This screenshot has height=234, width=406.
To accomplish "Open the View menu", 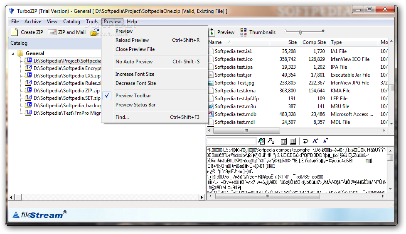I will tap(52, 22).
